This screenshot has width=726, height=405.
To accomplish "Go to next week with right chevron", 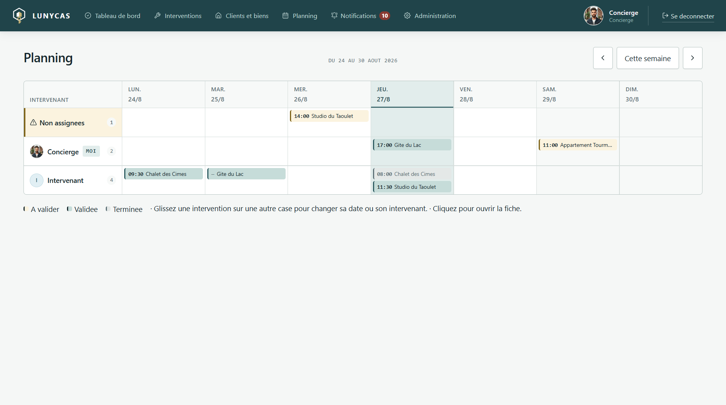I will point(693,58).
